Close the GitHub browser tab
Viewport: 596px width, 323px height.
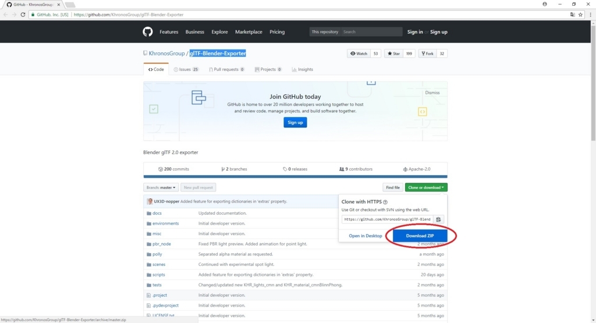point(59,5)
